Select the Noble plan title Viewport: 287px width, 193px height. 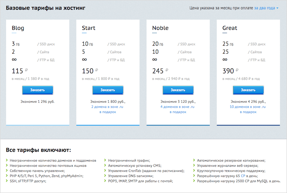(161, 28)
